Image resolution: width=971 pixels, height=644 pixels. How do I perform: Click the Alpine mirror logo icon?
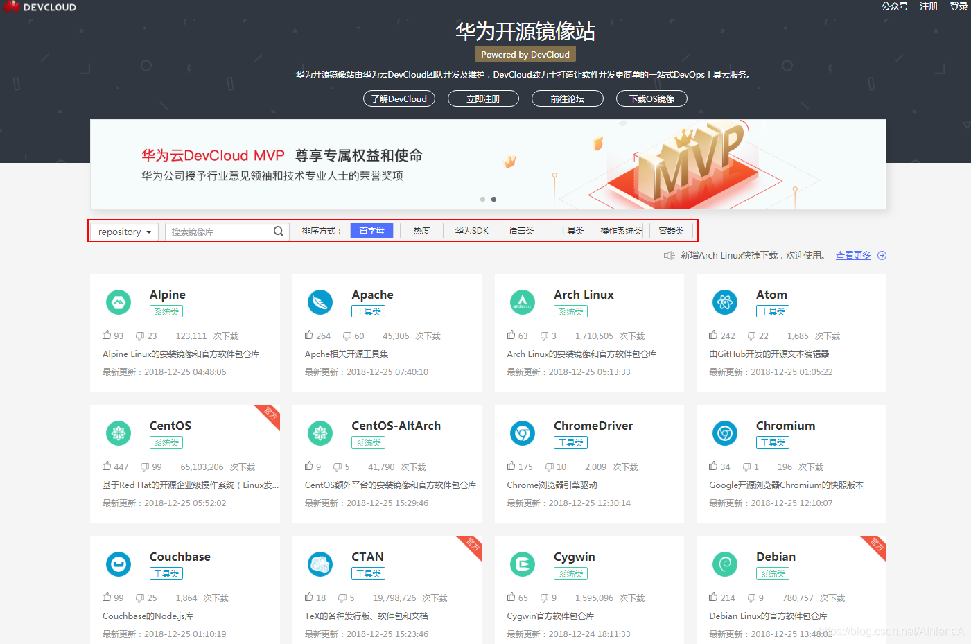119,302
